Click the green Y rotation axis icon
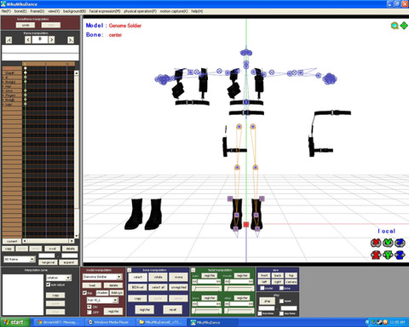 click(388, 243)
